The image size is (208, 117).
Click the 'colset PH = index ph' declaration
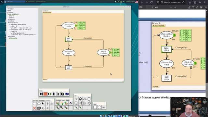[21, 28]
